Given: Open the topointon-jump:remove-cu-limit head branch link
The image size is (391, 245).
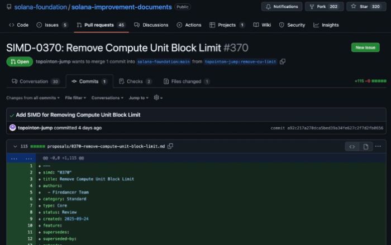Looking at the screenshot, I should (x=240, y=61).
